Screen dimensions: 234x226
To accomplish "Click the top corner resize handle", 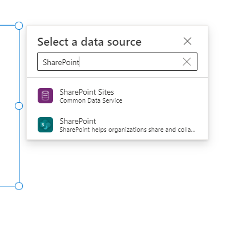I will [x=19, y=26].
